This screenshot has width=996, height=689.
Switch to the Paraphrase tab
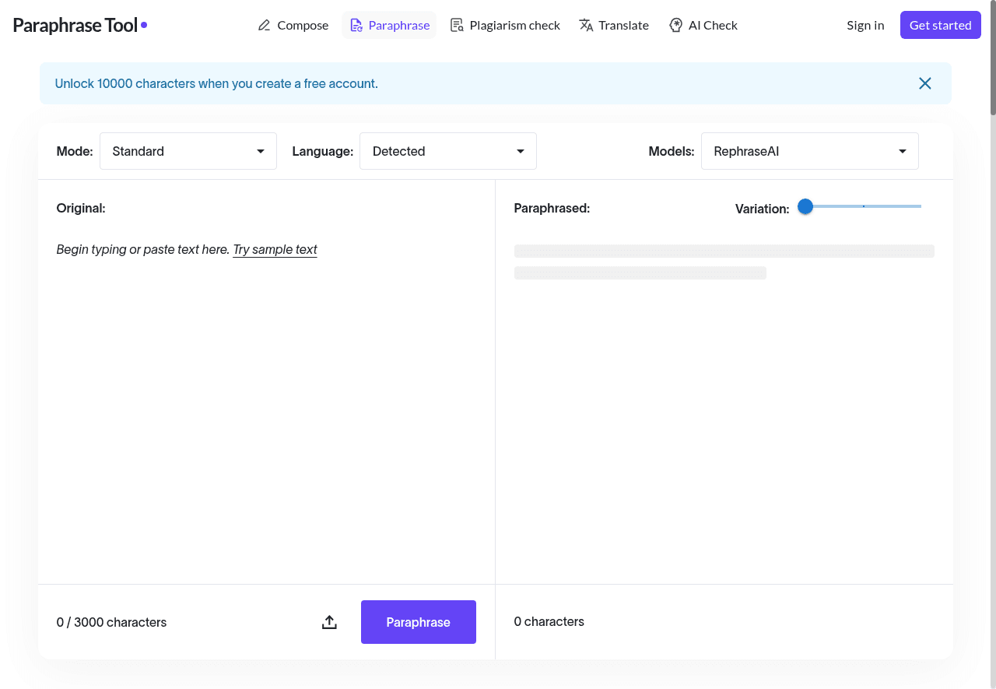pyautogui.click(x=389, y=25)
